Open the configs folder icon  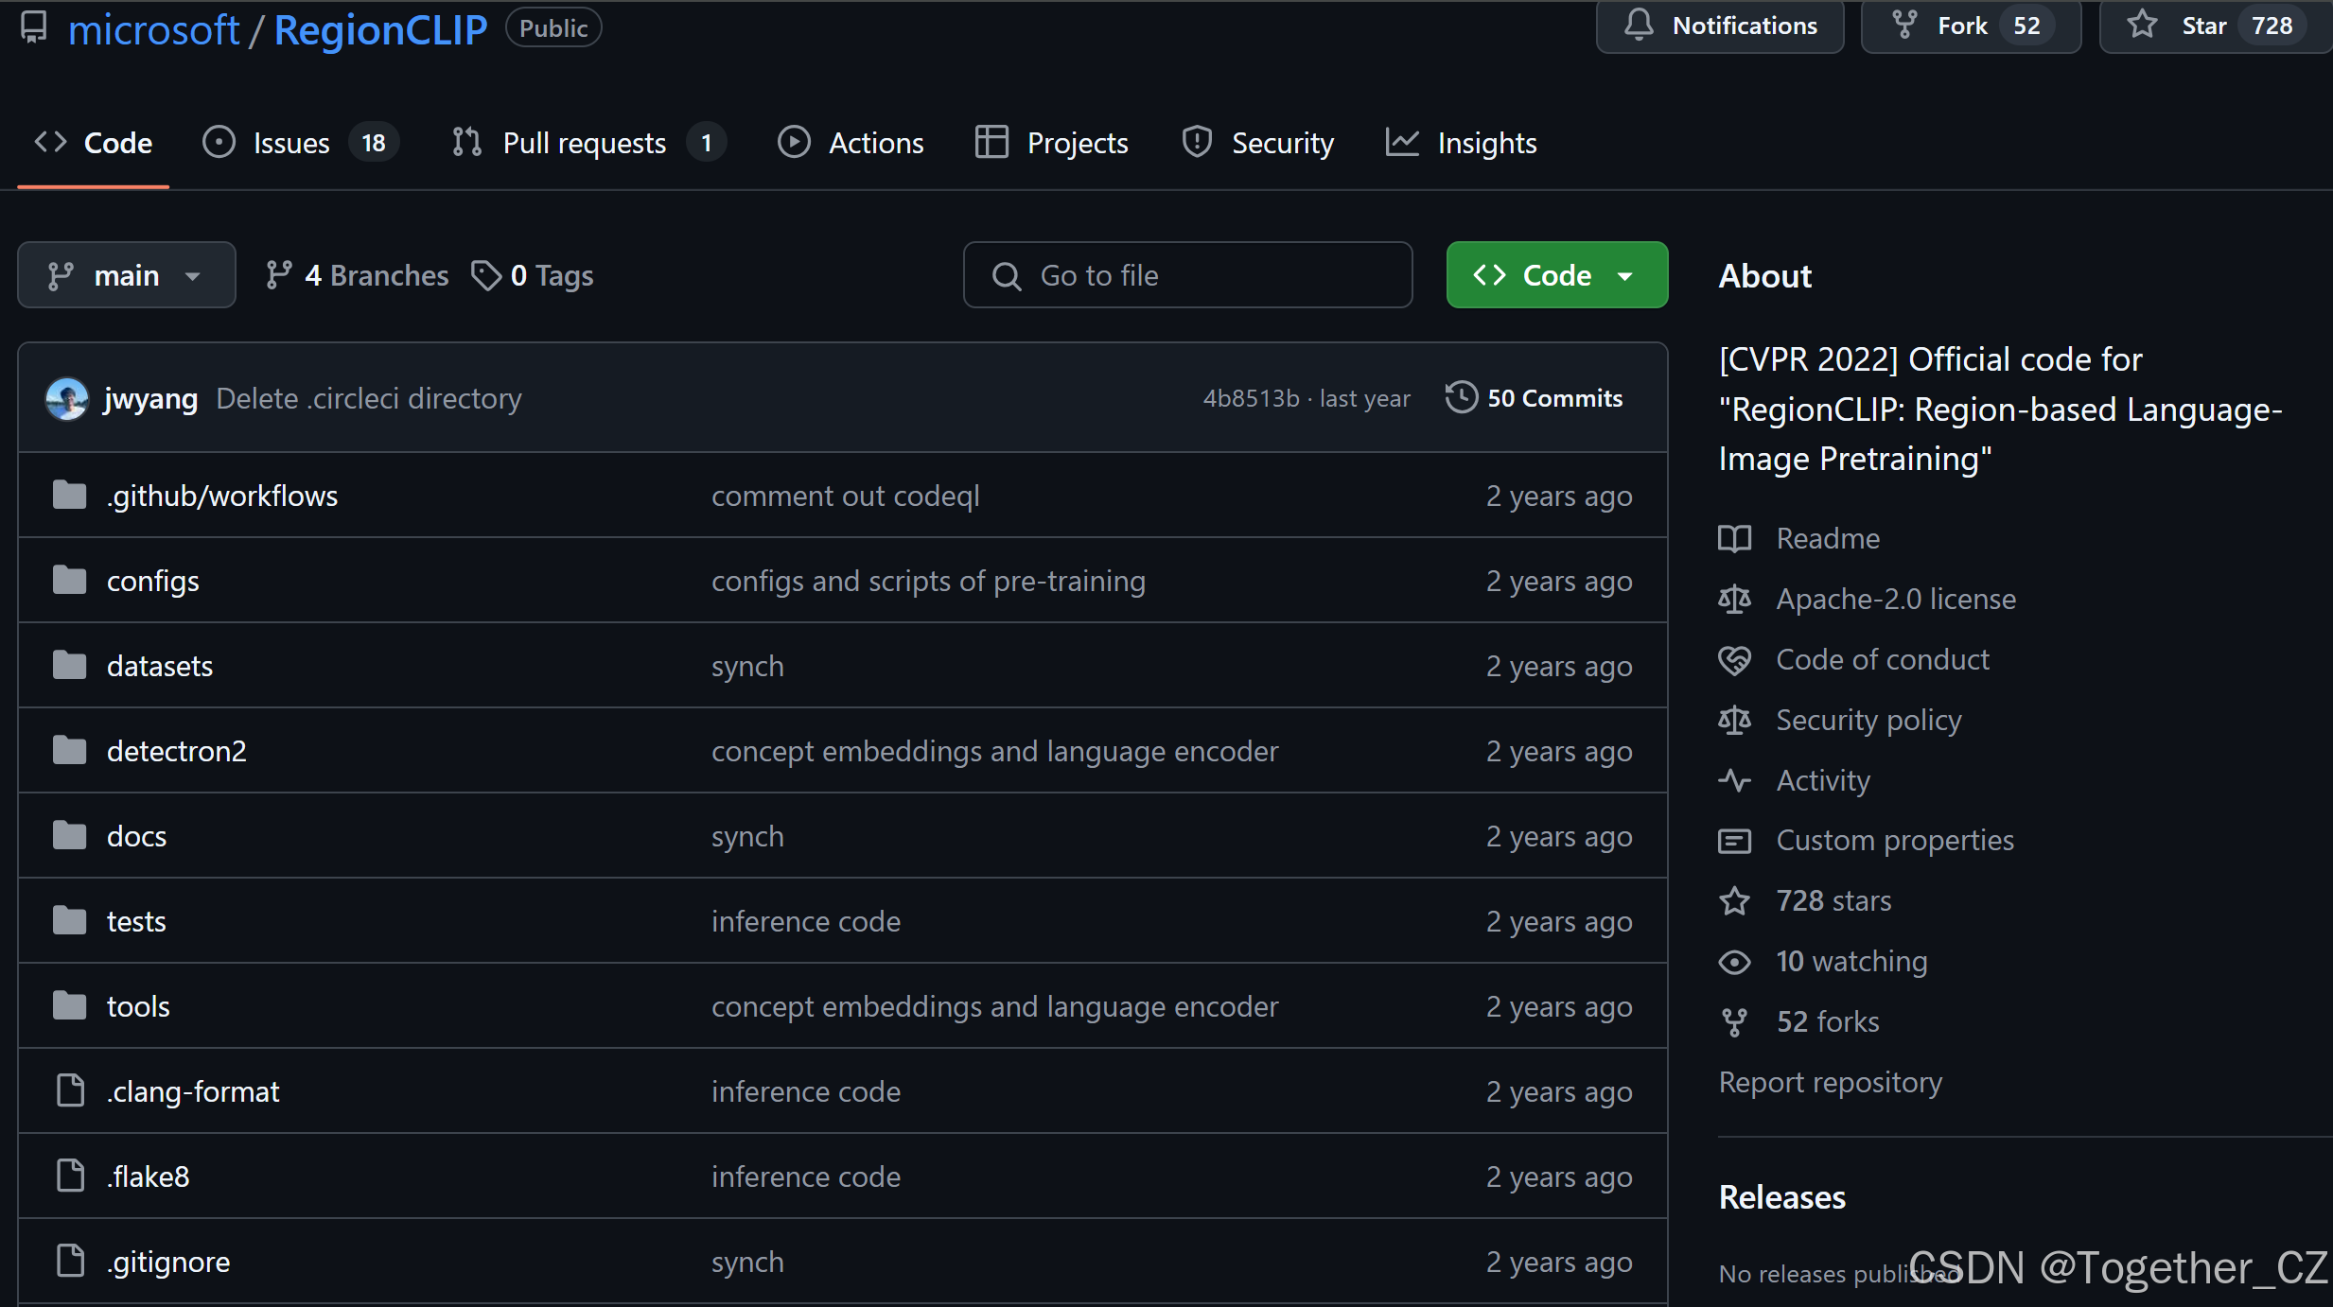coord(69,581)
